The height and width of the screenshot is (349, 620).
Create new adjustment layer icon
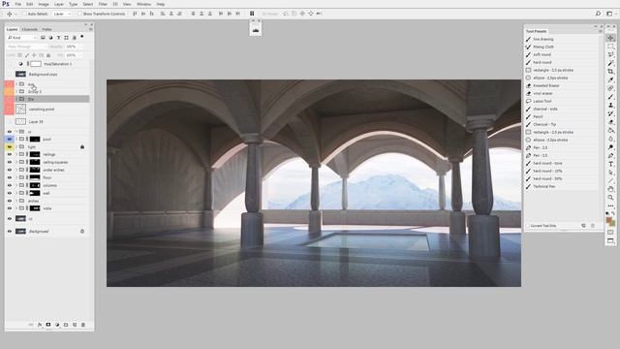pos(57,325)
